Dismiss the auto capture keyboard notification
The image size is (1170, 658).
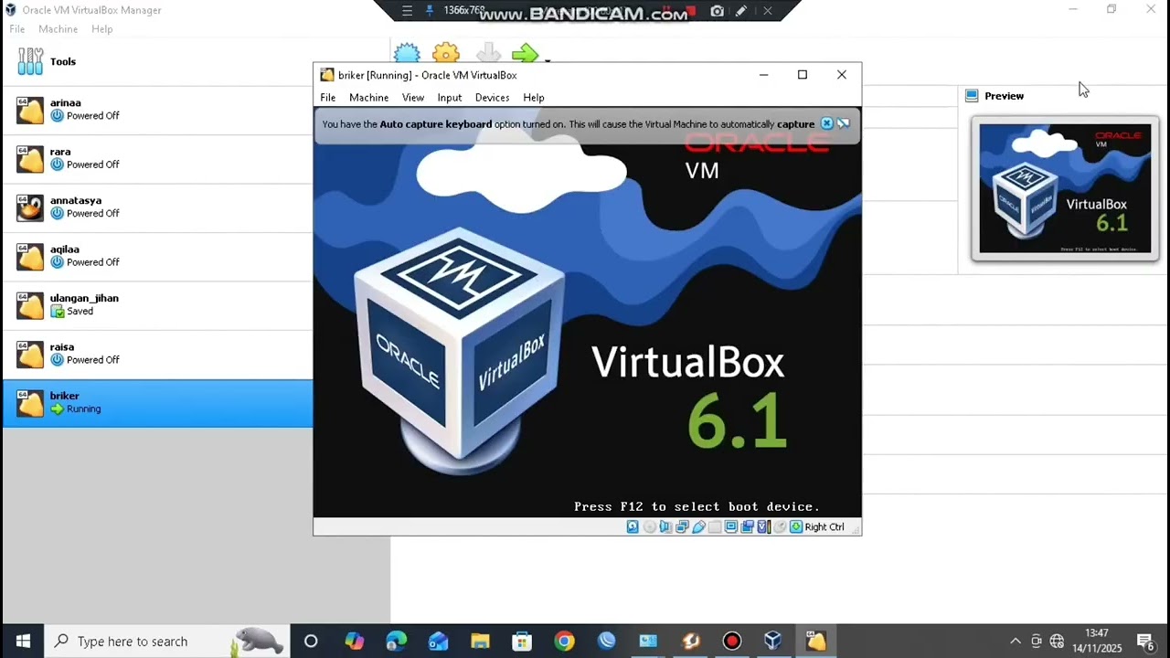coord(826,123)
